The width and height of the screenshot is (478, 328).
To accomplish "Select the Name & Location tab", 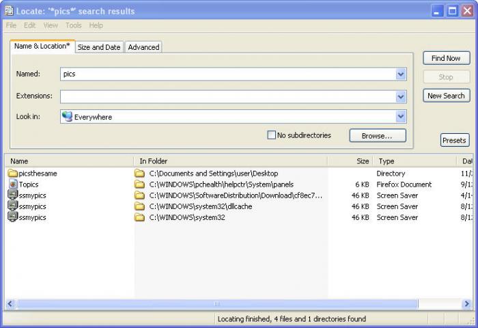I will coord(42,46).
